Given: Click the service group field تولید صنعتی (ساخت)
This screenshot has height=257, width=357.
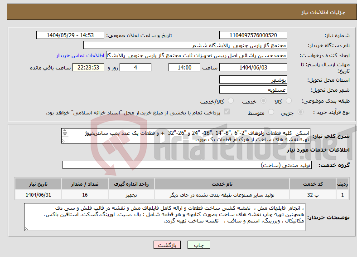Looking at the screenshot, I should (x=187, y=165).
